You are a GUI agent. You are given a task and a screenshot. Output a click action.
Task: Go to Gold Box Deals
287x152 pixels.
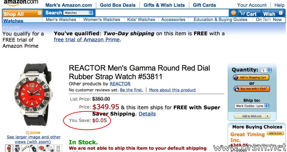118,5
